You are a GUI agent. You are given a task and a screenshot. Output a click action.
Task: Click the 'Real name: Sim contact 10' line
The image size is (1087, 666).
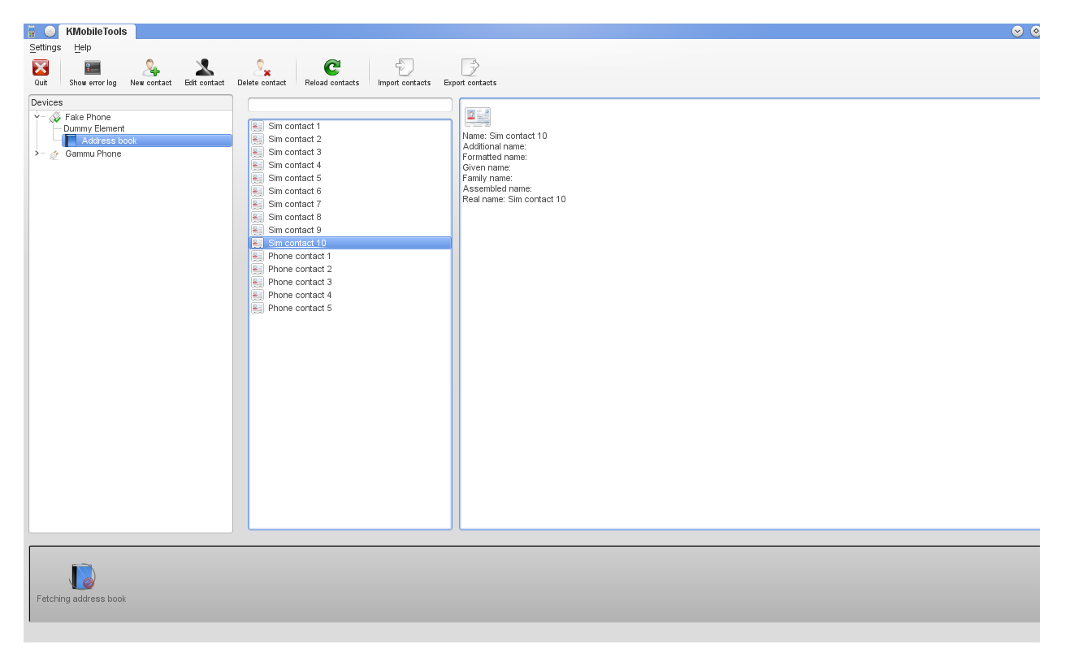[514, 199]
